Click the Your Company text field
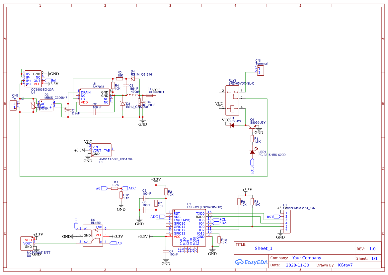The width and height of the screenshot is (388, 275). point(306,258)
